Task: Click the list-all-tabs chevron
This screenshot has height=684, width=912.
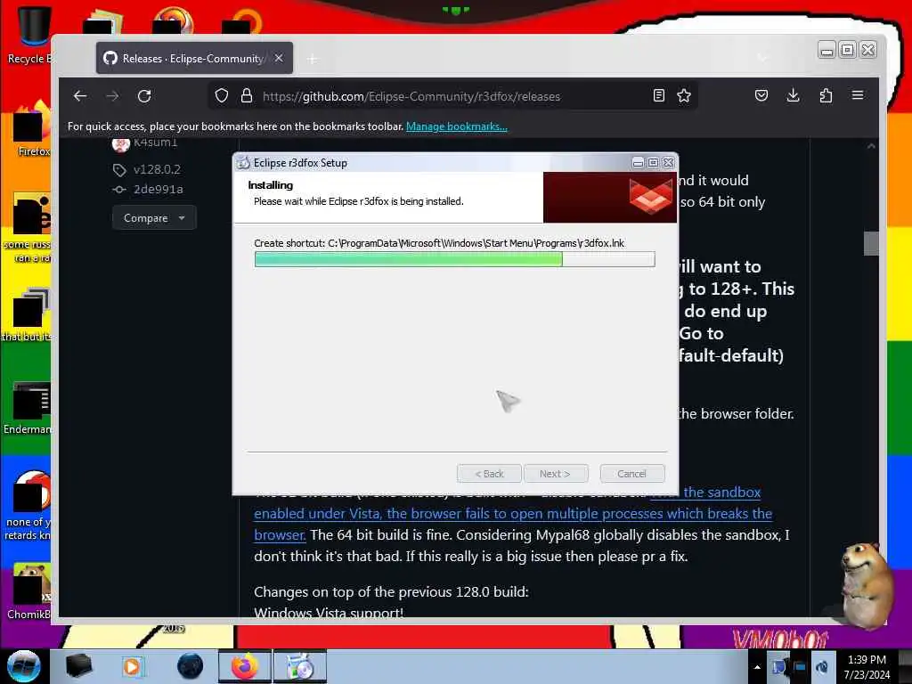Action: pos(762,58)
